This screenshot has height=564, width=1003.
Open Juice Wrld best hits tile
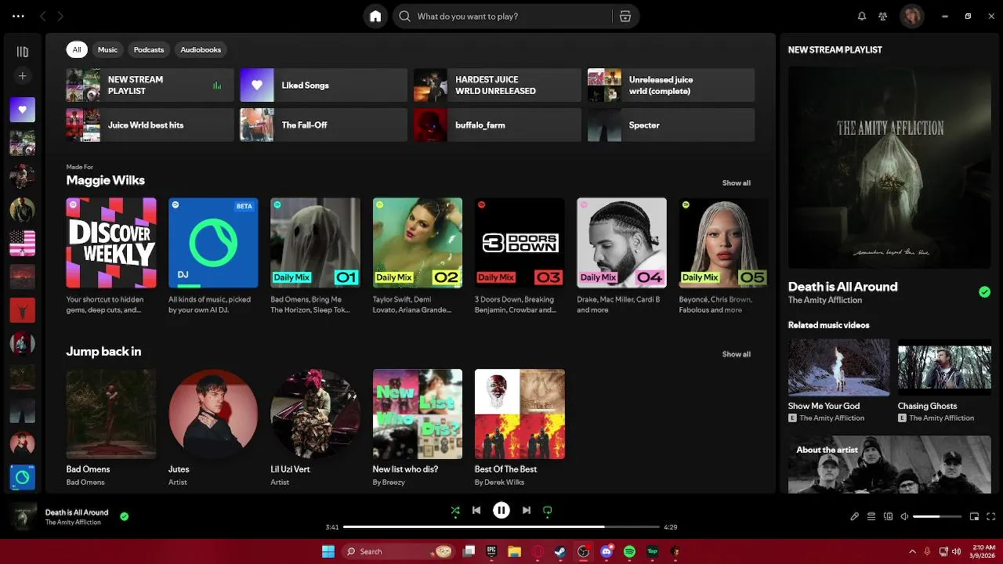(150, 125)
